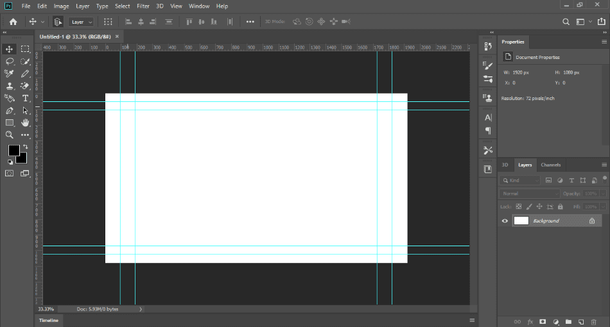Toggle Auto-Select in the options bar

click(x=58, y=22)
